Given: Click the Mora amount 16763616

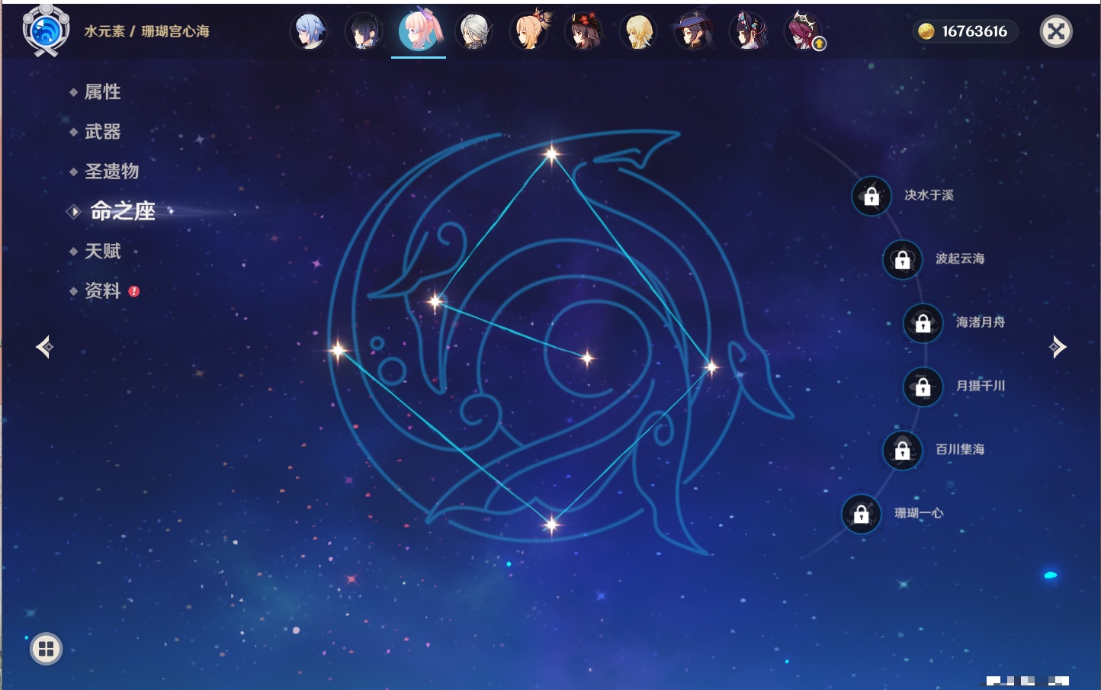Looking at the screenshot, I should (x=974, y=31).
